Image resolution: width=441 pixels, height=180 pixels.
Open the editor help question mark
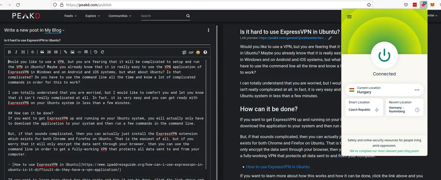pyautogui.click(x=205, y=53)
